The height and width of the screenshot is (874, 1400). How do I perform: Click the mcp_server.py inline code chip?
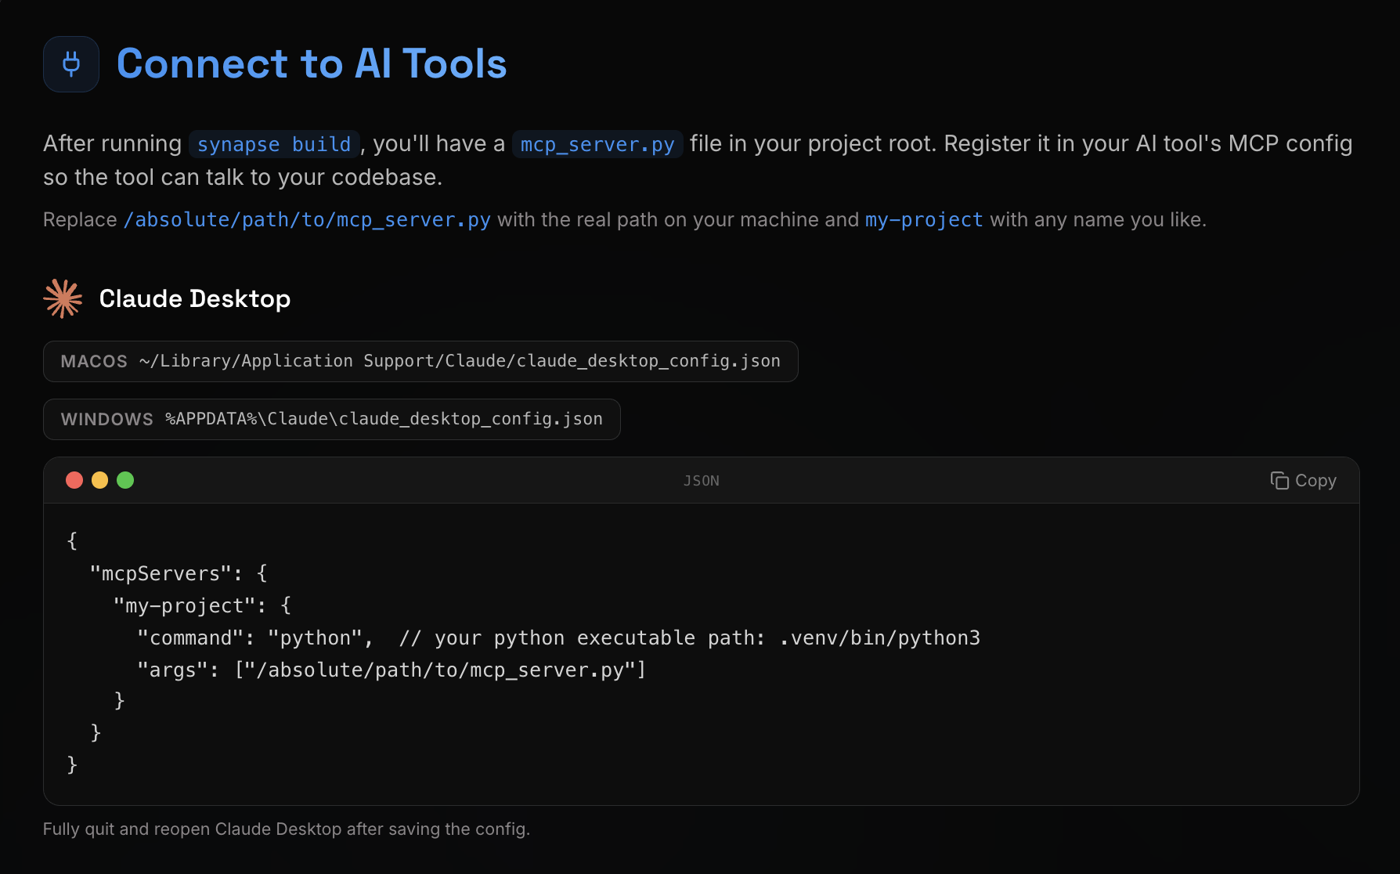(x=597, y=144)
